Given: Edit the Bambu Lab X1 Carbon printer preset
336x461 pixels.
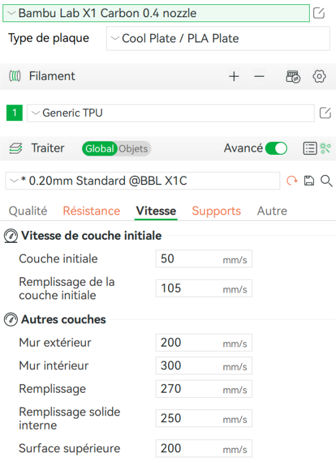Looking at the screenshot, I should click(319, 14).
